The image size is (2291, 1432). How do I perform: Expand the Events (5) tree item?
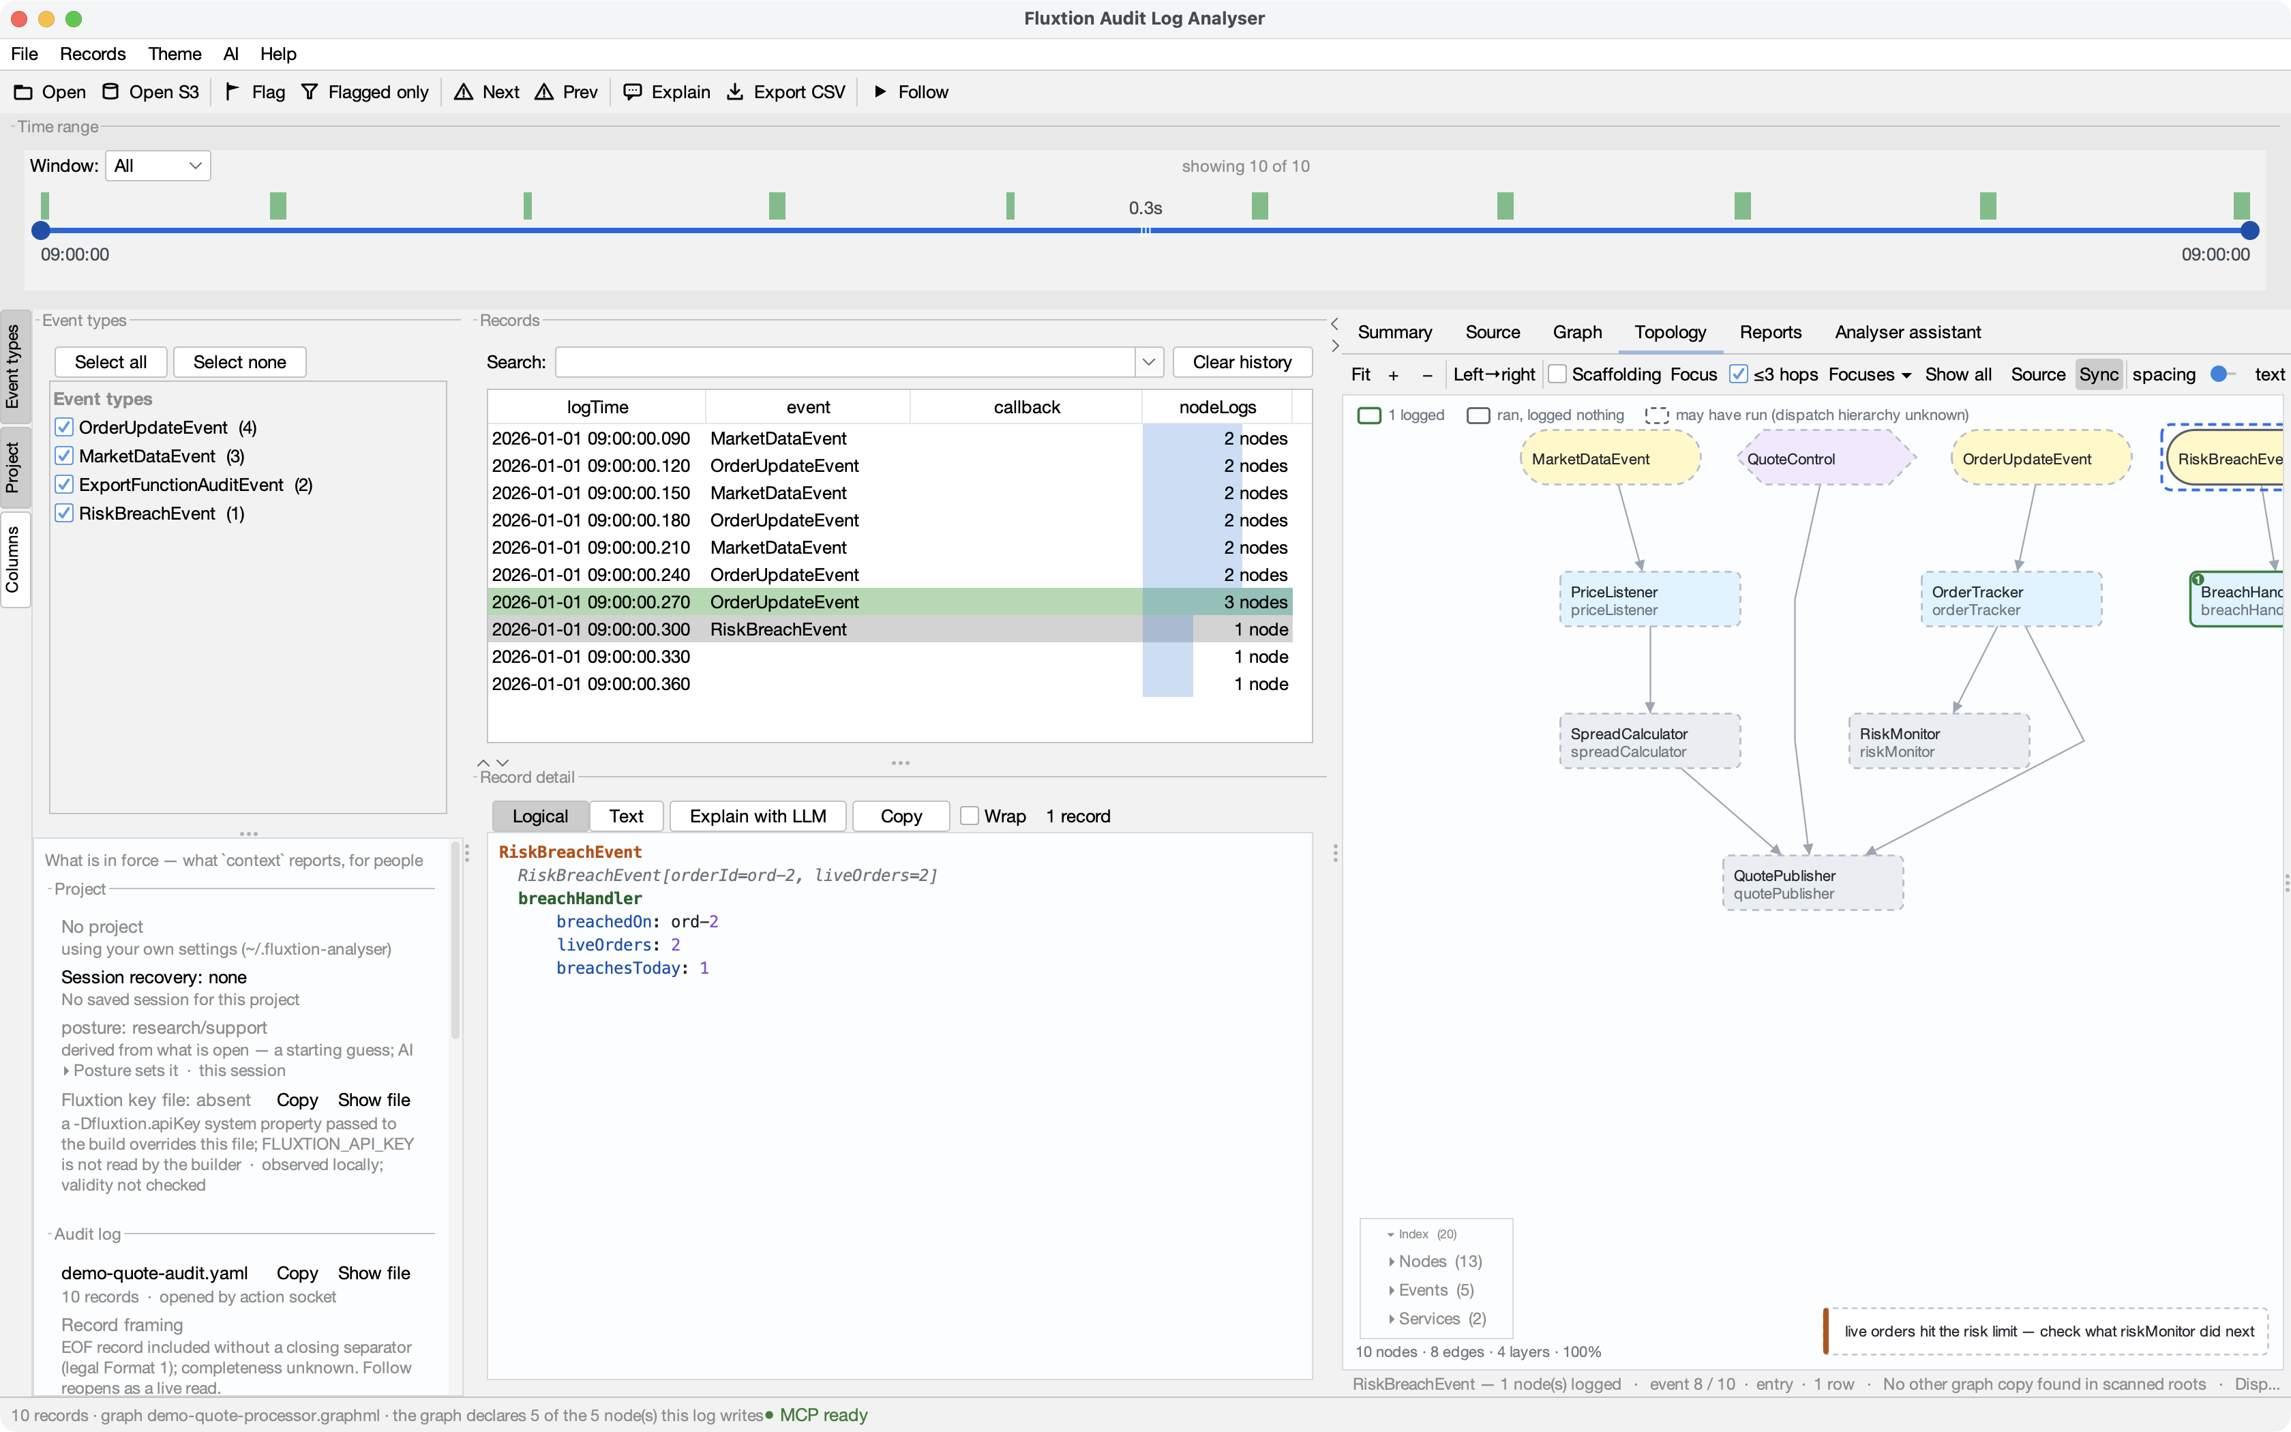coord(1392,1291)
